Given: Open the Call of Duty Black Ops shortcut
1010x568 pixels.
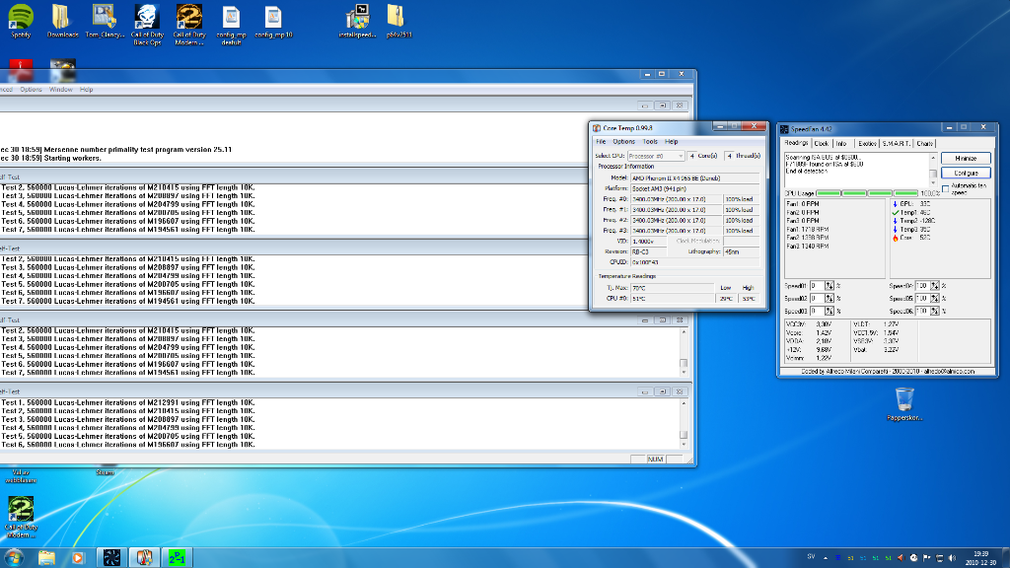Looking at the screenshot, I should [x=146, y=18].
